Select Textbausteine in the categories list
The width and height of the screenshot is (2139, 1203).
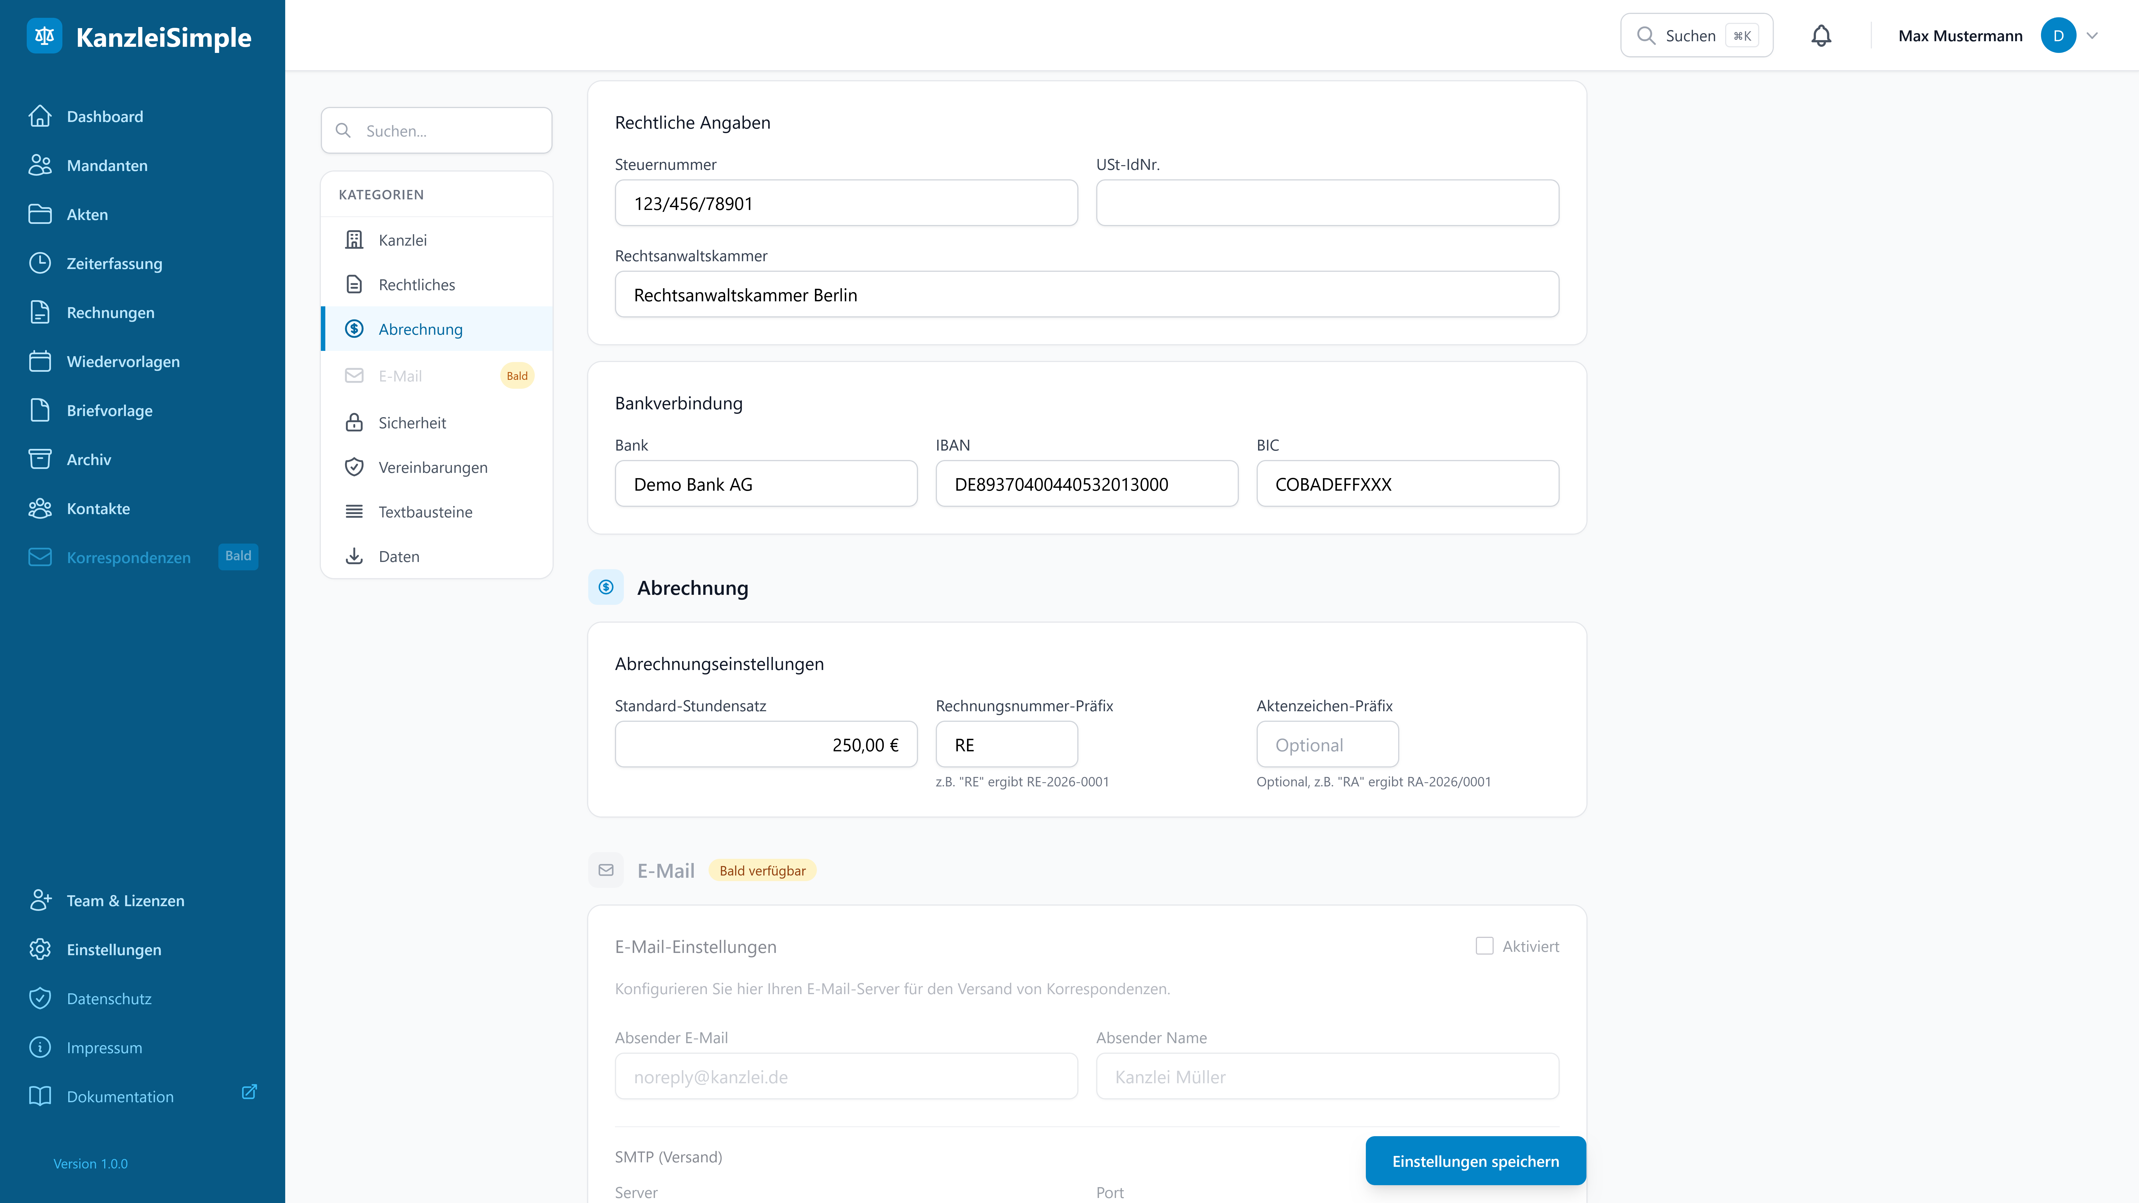pos(425,512)
